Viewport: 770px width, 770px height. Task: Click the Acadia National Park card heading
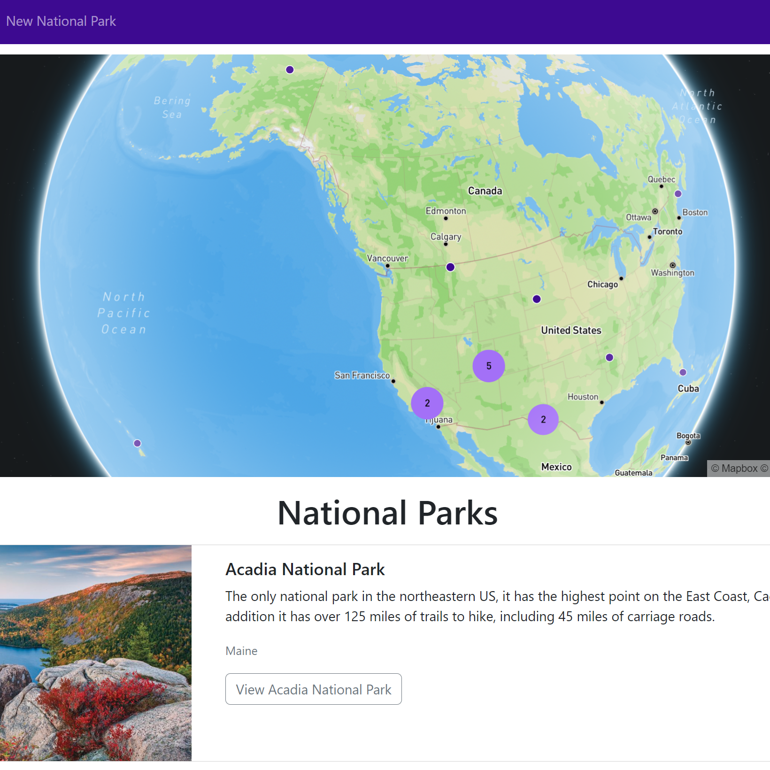[x=305, y=569]
